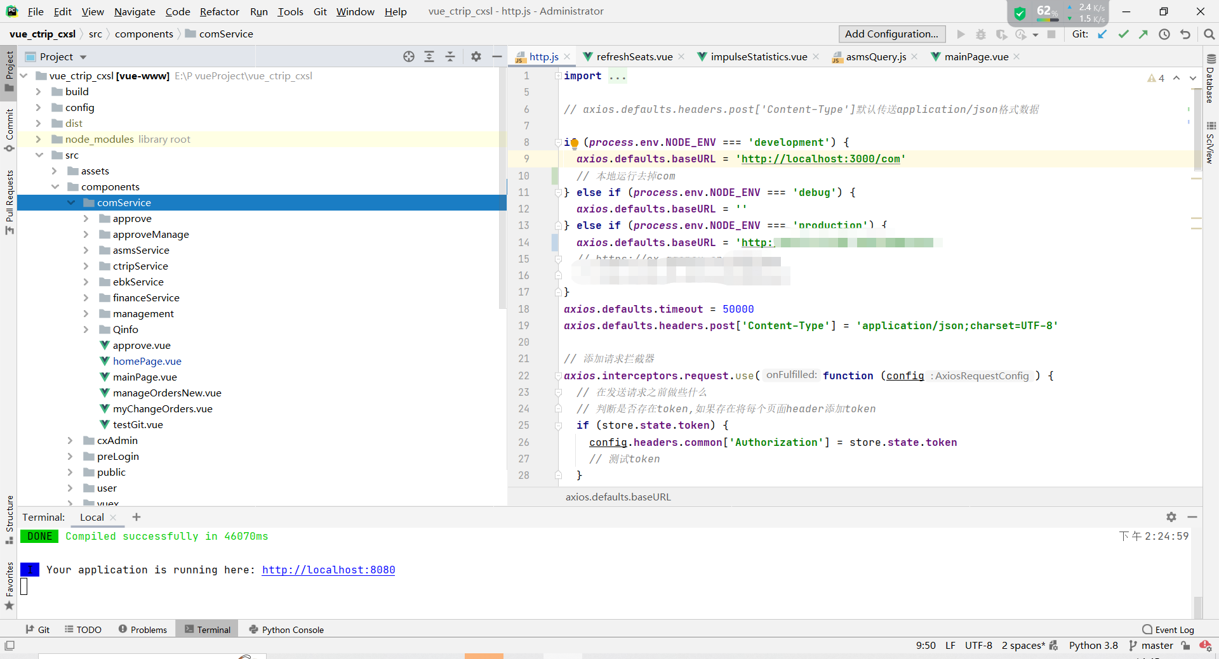This screenshot has width=1219, height=659.
Task: Expand the ctripService folder
Action: (x=86, y=266)
